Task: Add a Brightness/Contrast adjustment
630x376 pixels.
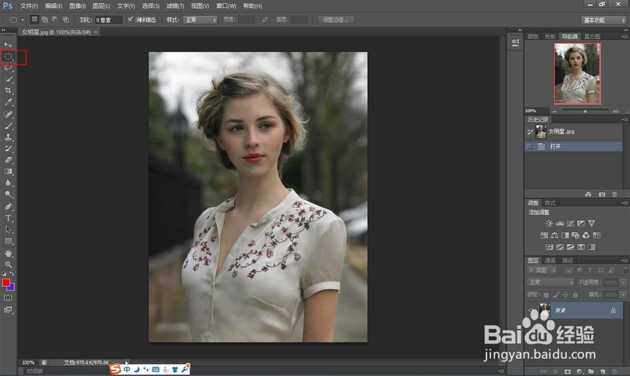Action: [549, 224]
